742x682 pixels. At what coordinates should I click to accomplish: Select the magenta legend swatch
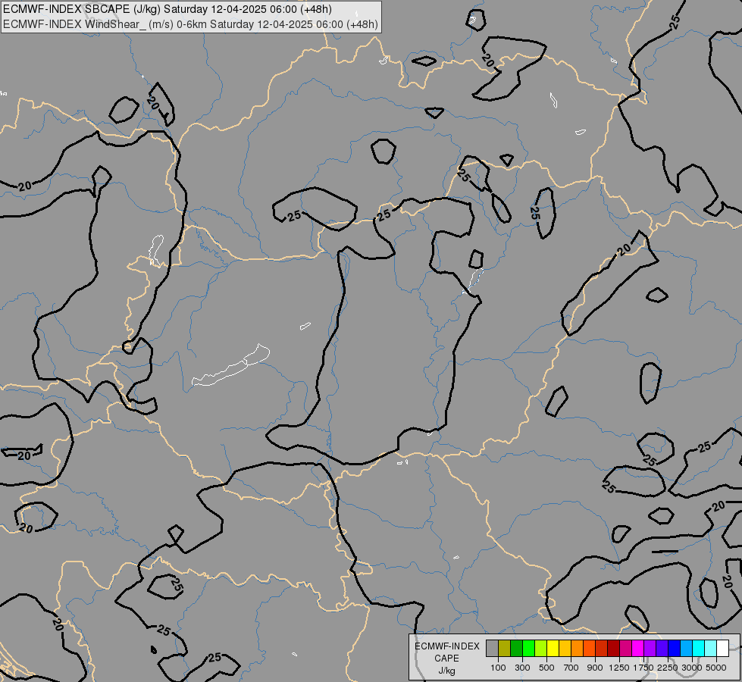coord(637,648)
